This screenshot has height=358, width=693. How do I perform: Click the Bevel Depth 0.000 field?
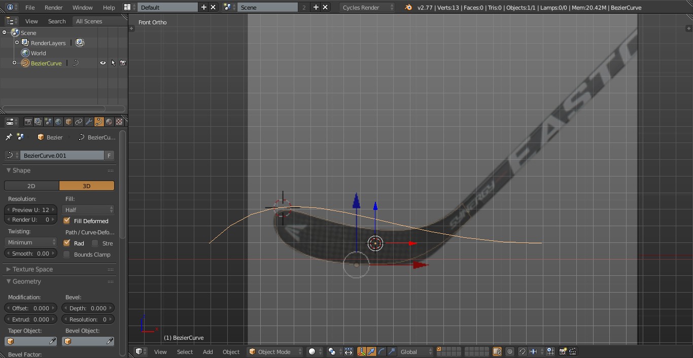[x=88, y=308]
